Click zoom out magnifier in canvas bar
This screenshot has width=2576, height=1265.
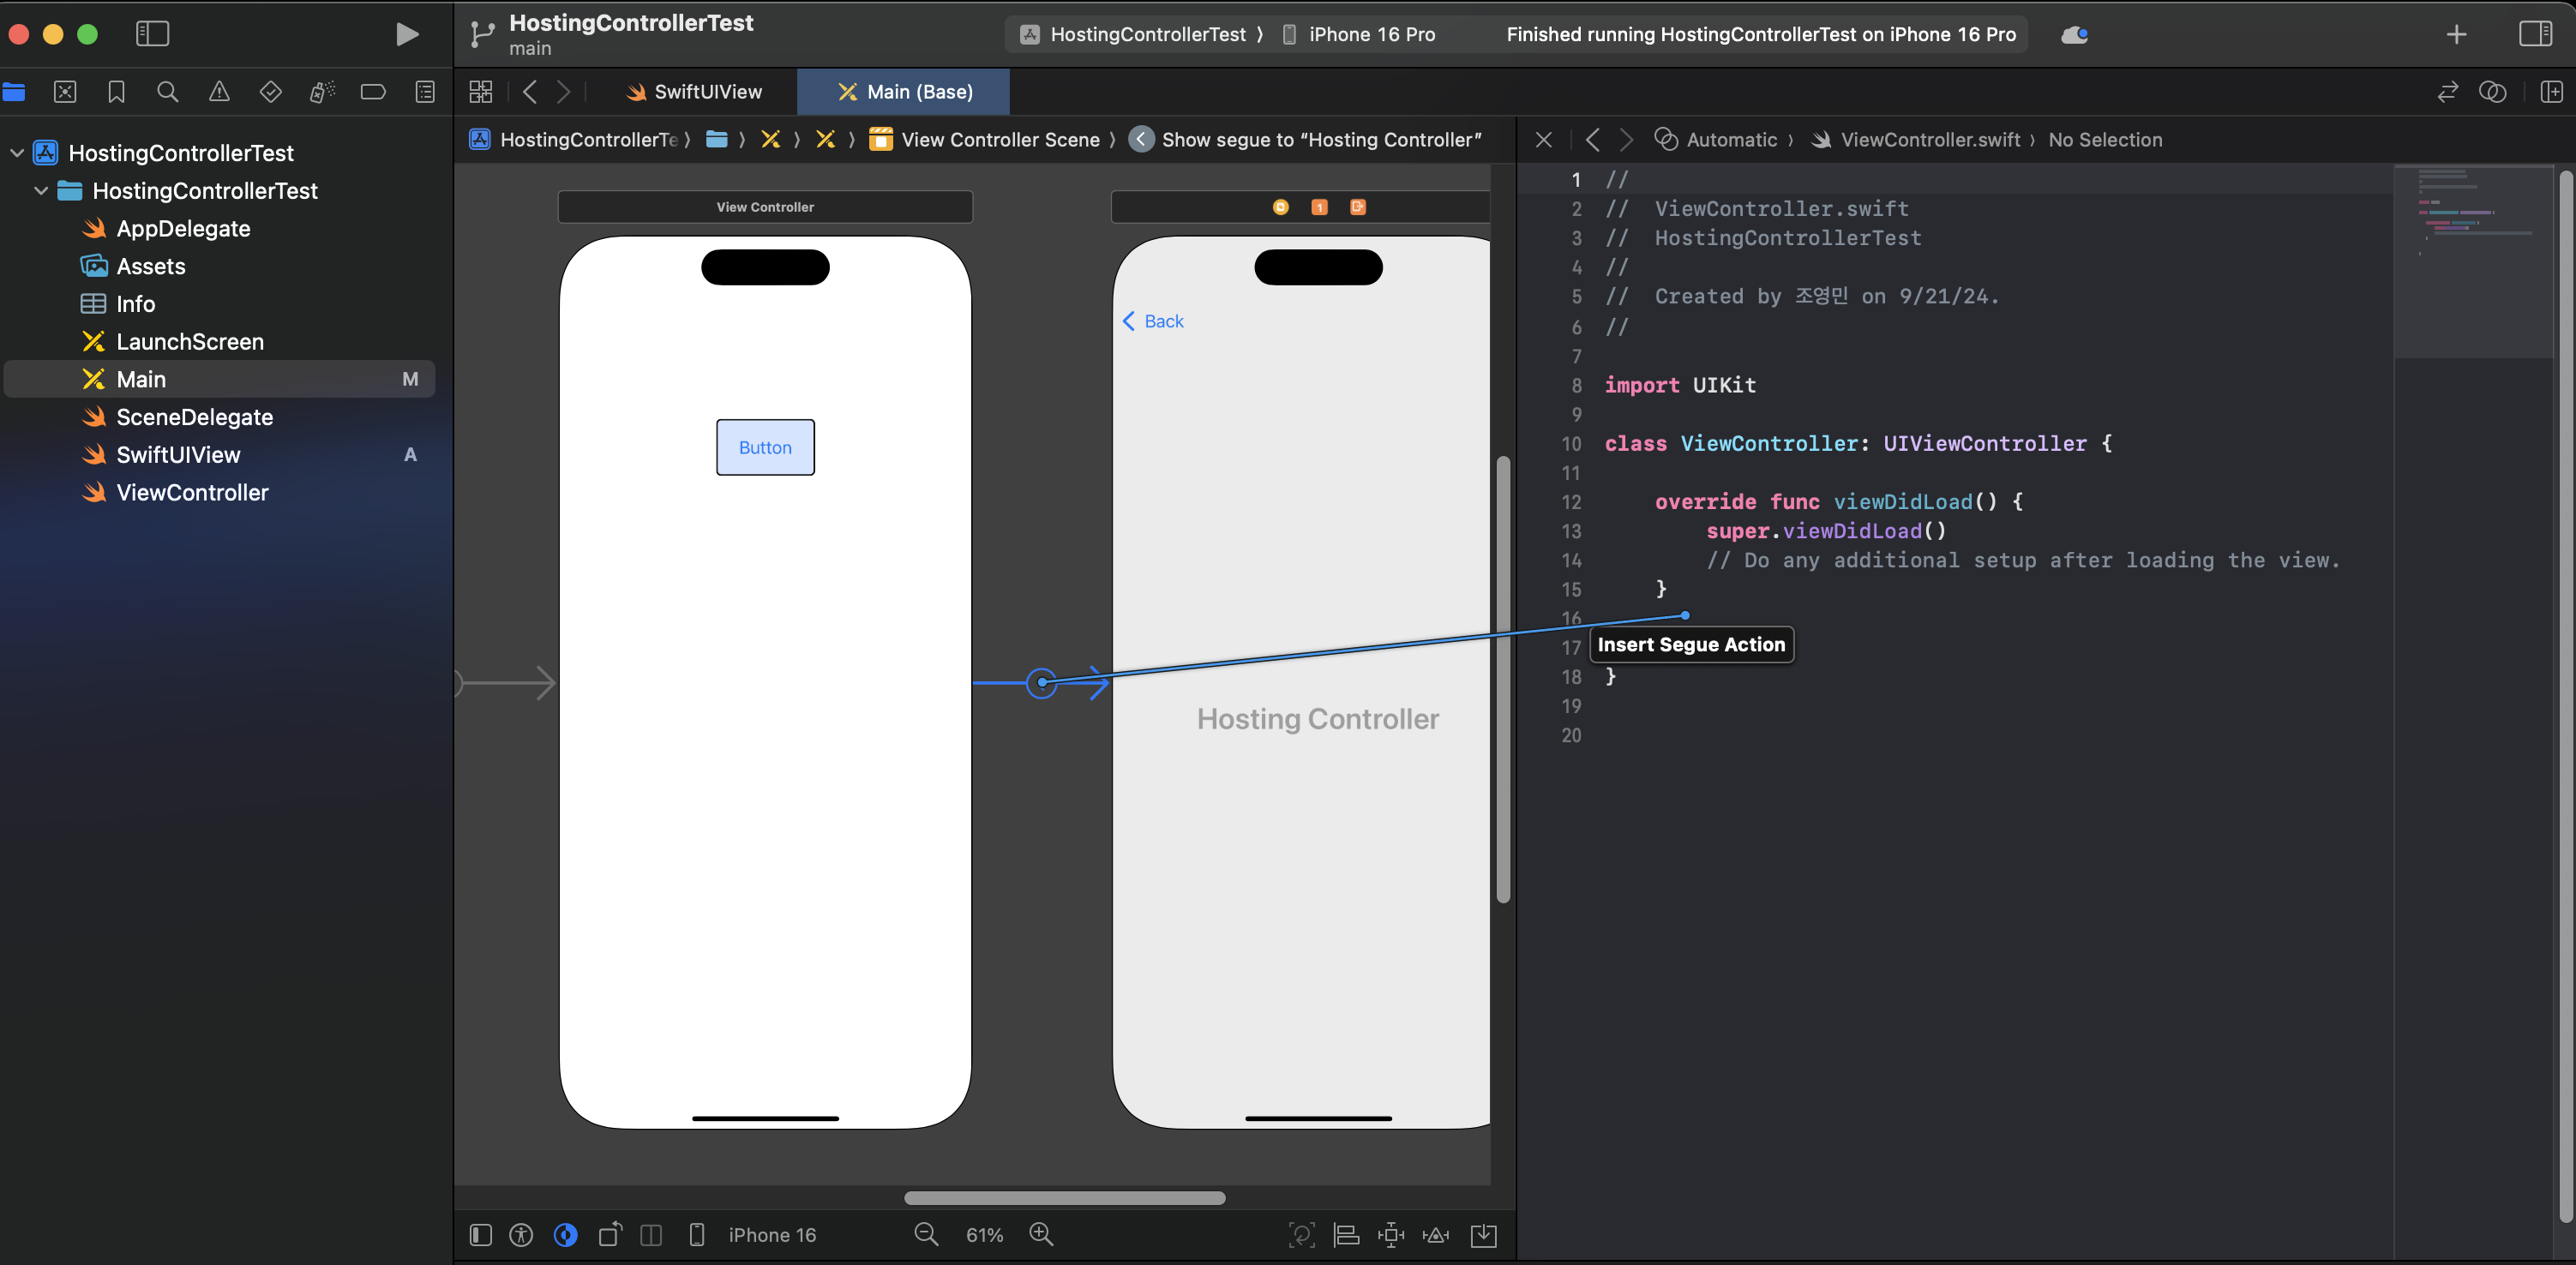[926, 1235]
